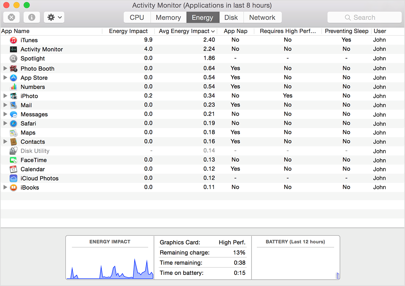Expand the iBooks disclosure triangle
Viewport: 405px width, 286px height.
coord(5,188)
